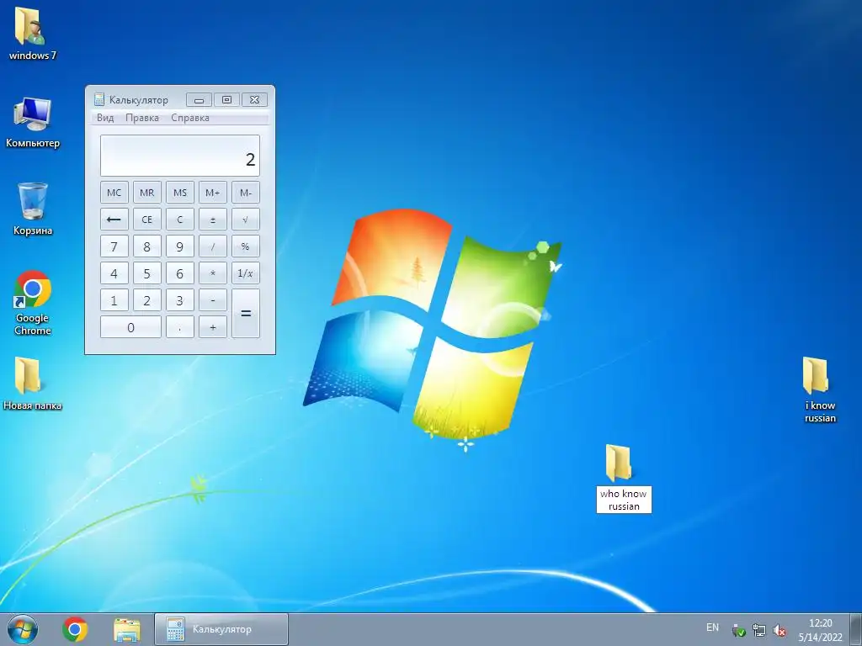Click the MS memory store button
This screenshot has width=862, height=646.
180,193
